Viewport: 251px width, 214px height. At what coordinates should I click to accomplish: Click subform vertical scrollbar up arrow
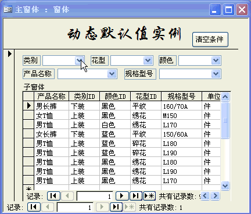[x=225, y=97]
